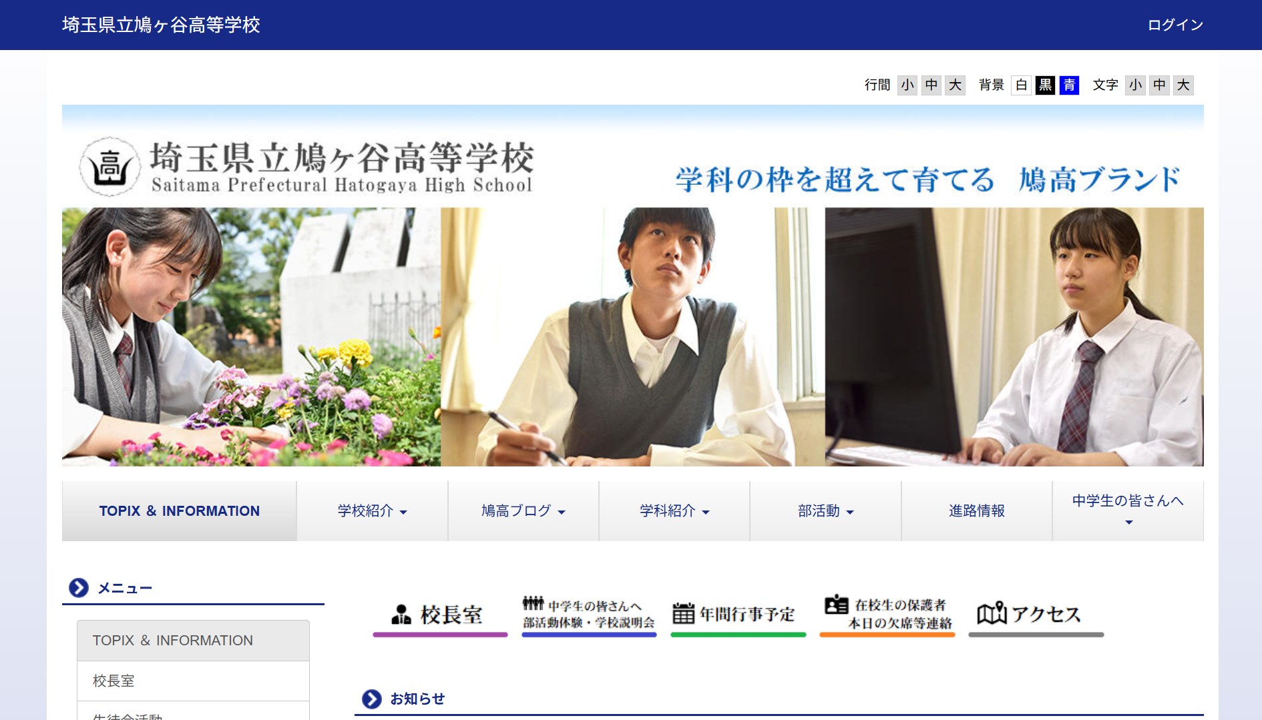Click the arrow icon beside お知らせ heading
Screen dimensions: 1262x720
point(372,699)
